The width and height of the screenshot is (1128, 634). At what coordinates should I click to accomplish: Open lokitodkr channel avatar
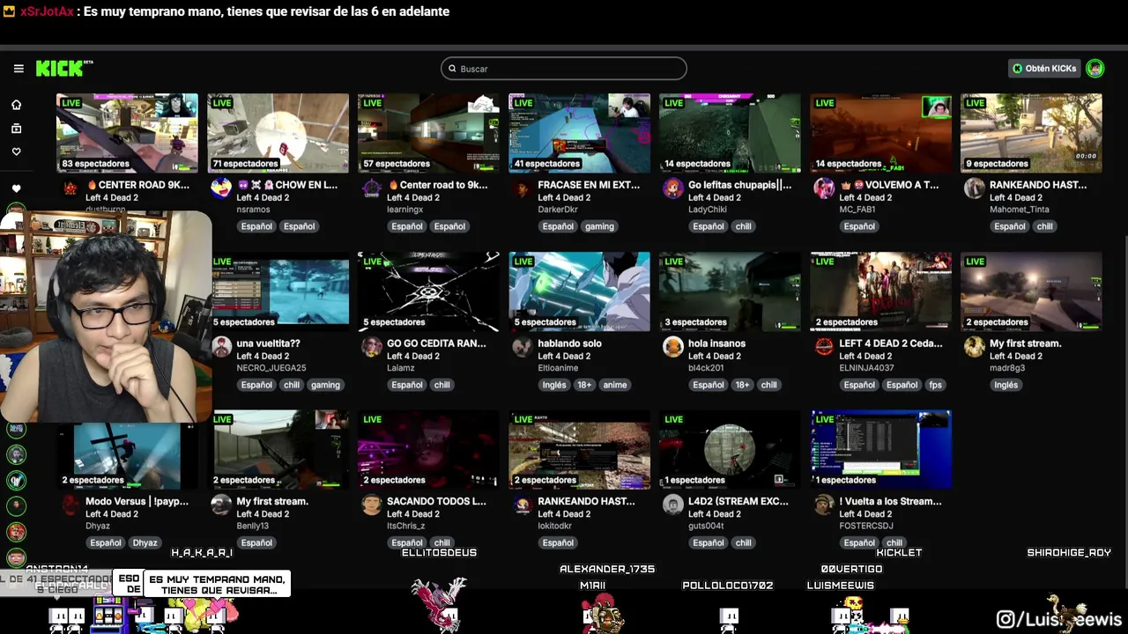(523, 505)
